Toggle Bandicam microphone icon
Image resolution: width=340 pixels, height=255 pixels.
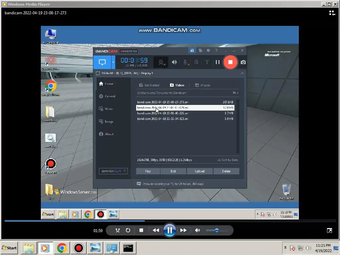point(185,62)
